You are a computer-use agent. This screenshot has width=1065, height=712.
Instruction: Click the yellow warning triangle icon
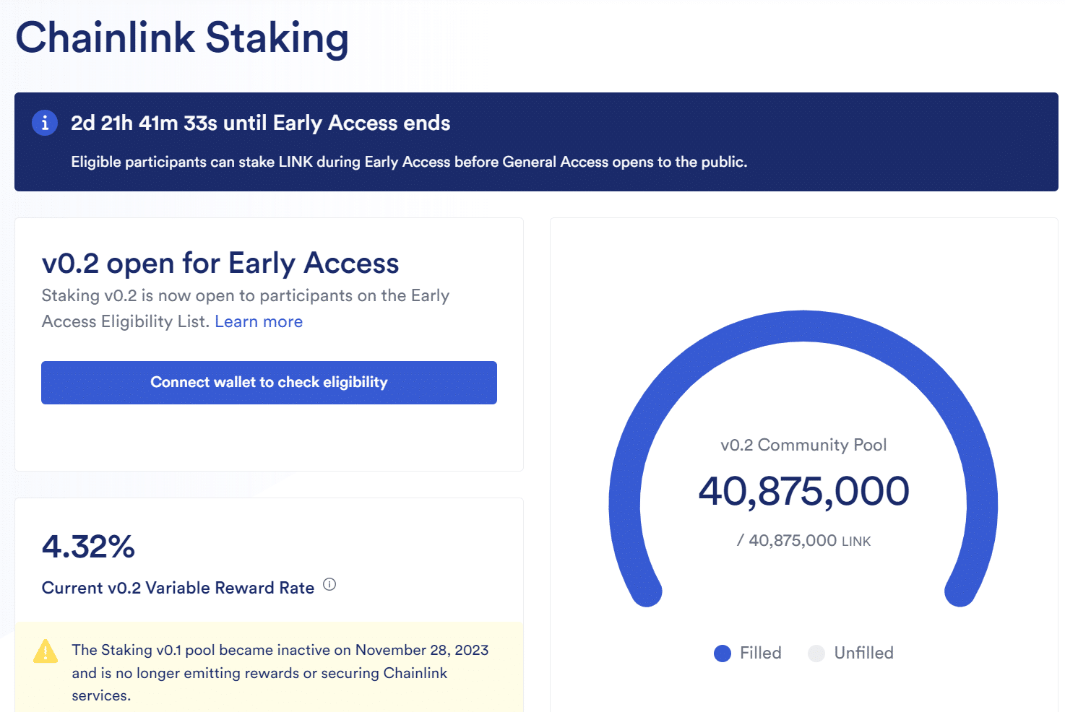pyautogui.click(x=46, y=651)
